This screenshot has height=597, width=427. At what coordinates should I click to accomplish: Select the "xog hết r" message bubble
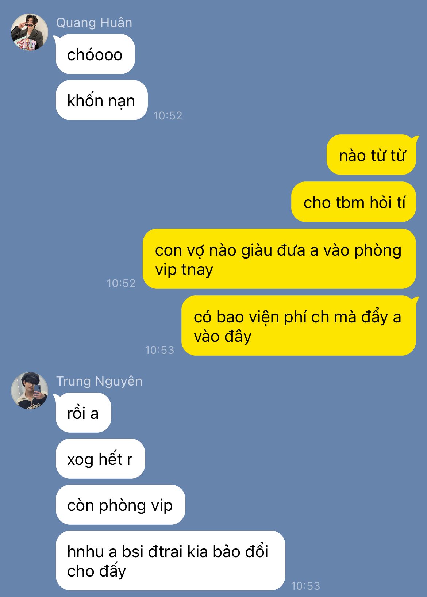coord(100,459)
